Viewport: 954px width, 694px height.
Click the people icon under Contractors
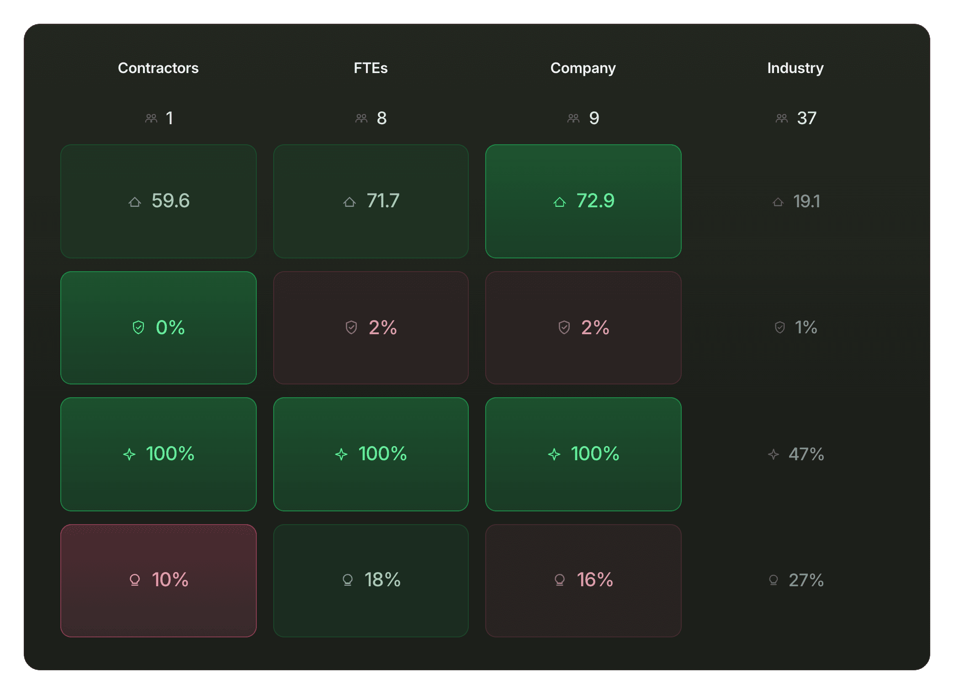(x=151, y=119)
